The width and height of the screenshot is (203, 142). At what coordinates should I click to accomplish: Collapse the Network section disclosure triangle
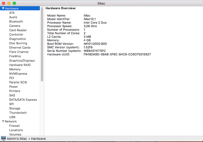pos(3,121)
